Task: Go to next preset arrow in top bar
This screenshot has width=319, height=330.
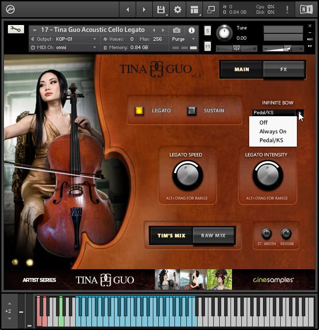Action: click(144, 9)
